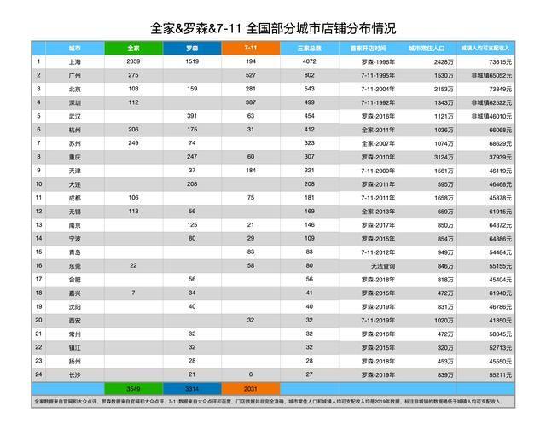Click the 城市常住人口 column header
The width and height of the screenshot is (546, 435).
[x=427, y=48]
